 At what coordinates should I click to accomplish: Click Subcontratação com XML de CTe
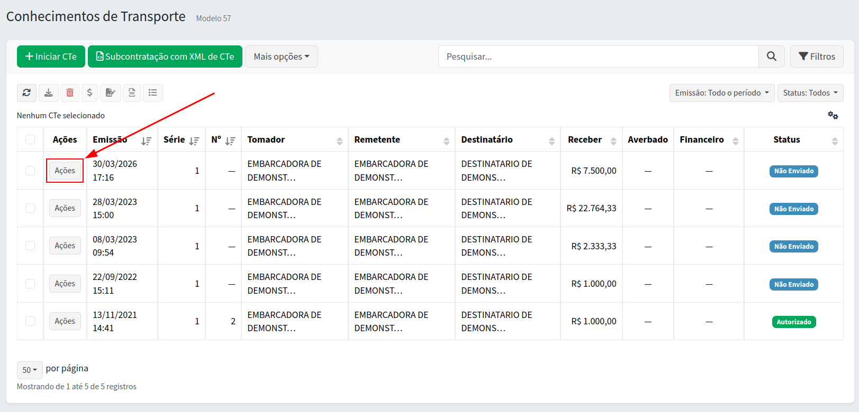point(165,57)
